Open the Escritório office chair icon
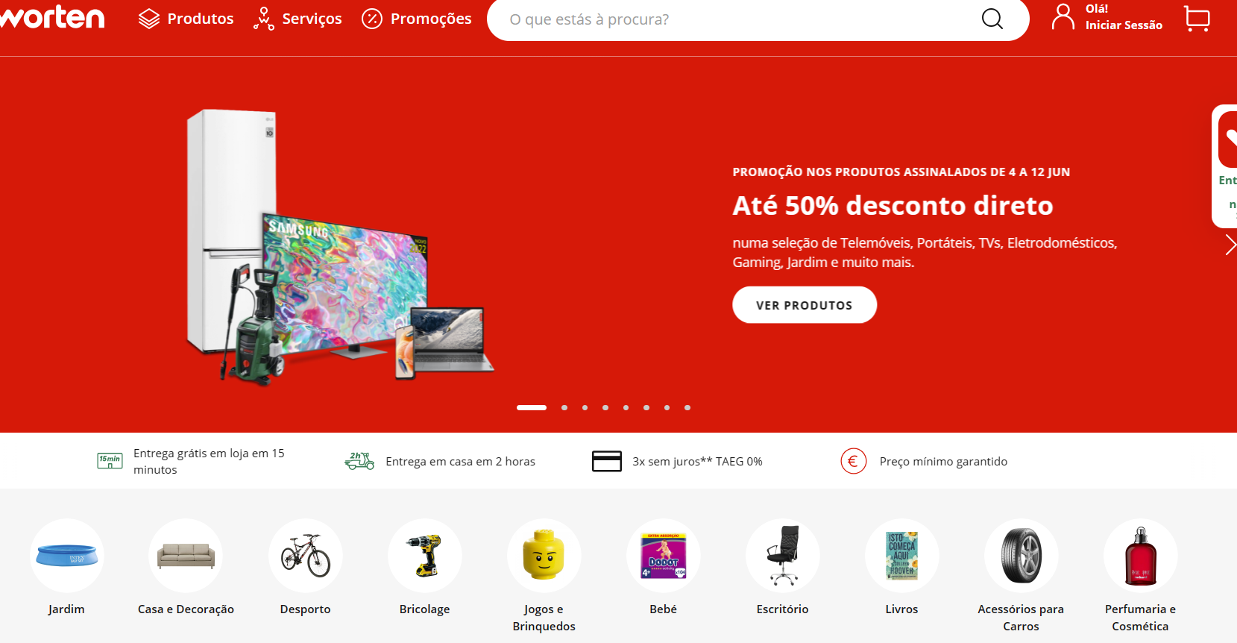This screenshot has height=643, width=1237. point(782,556)
